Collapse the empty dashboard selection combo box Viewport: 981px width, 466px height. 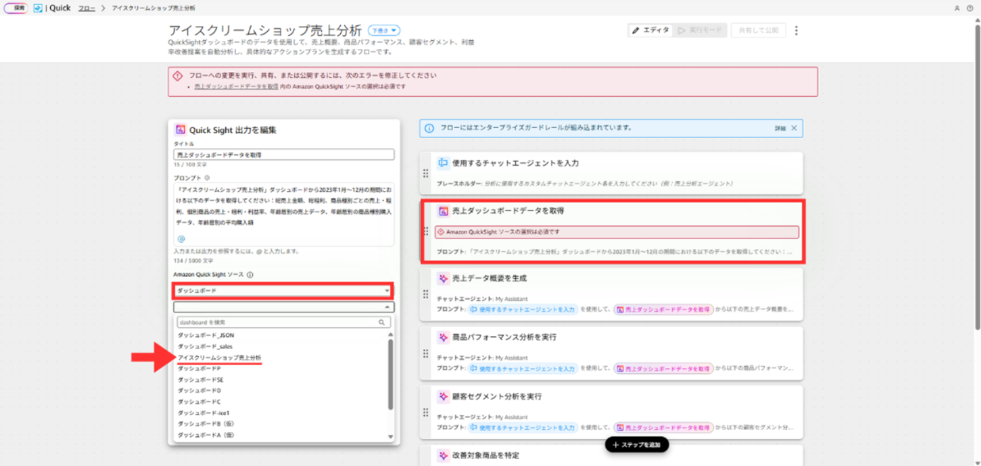[387, 307]
